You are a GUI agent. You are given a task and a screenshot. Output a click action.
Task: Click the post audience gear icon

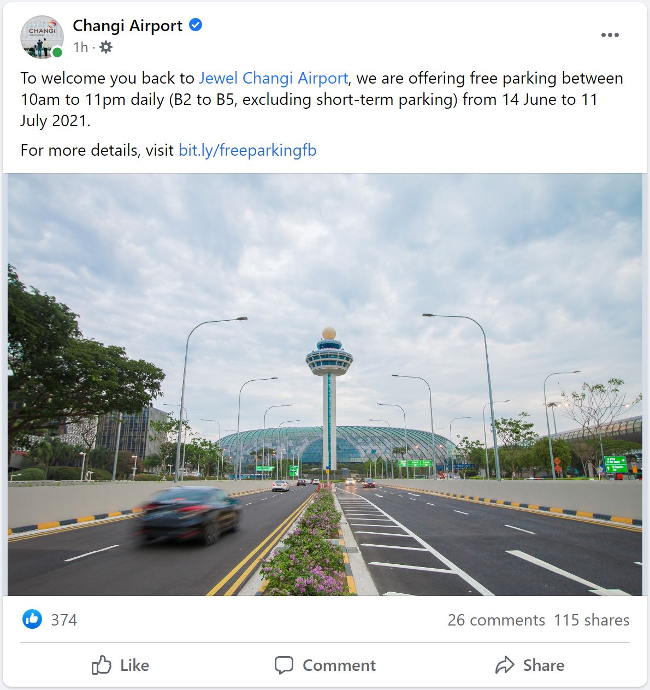107,48
